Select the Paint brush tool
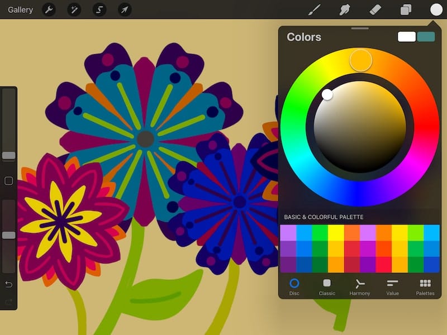 point(315,9)
